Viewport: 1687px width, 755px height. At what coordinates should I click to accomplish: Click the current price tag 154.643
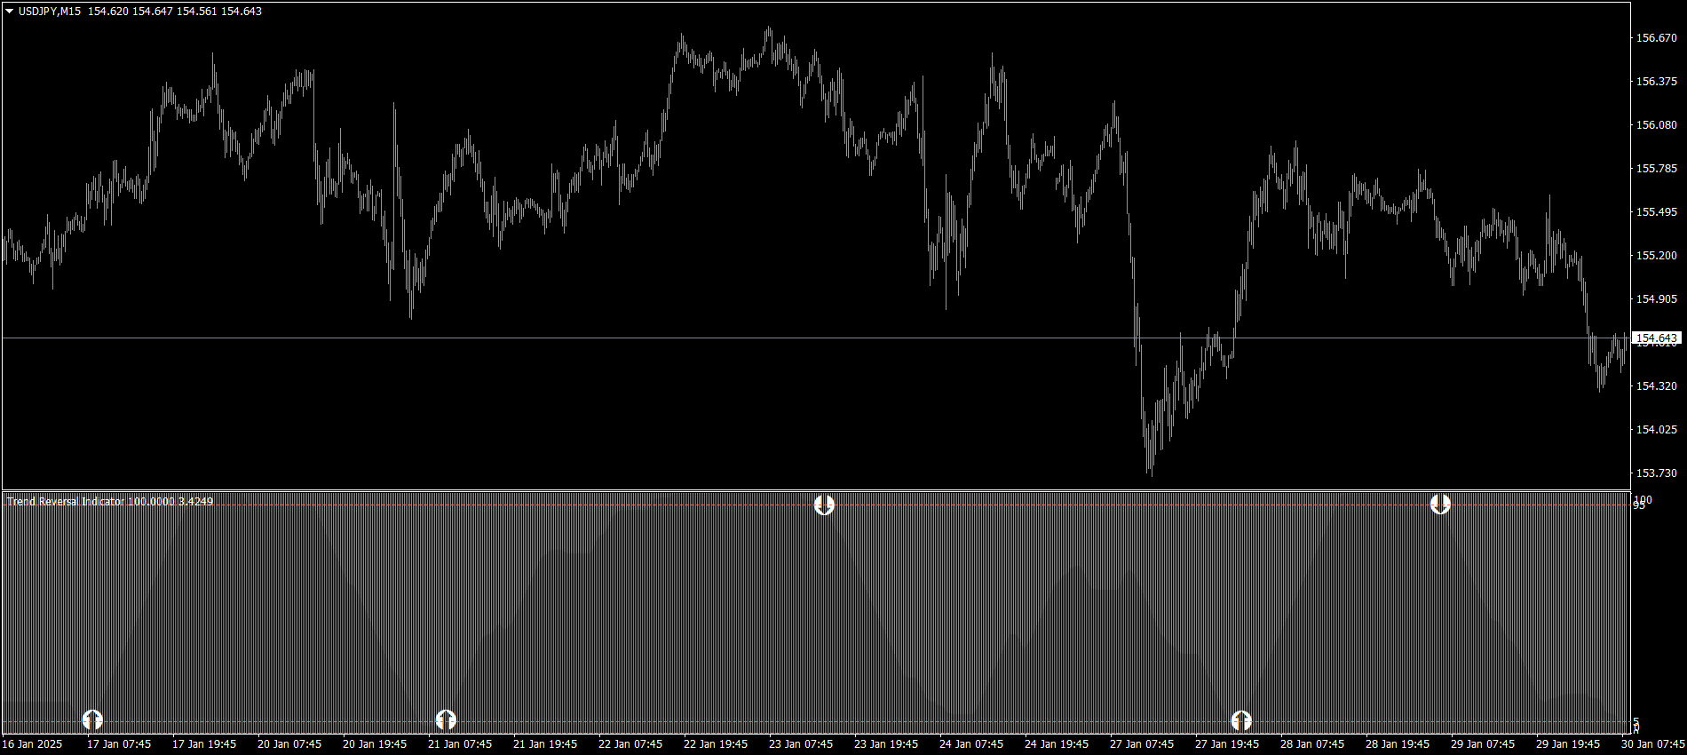pyautogui.click(x=1656, y=338)
